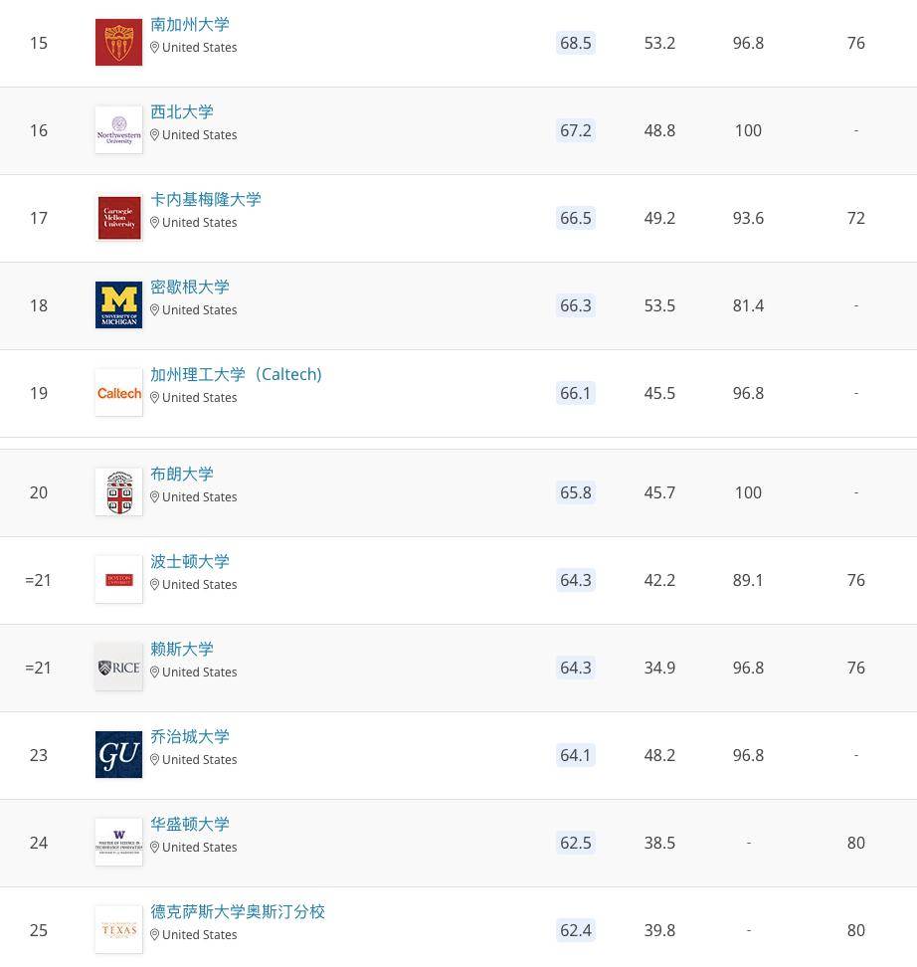This screenshot has width=917, height=967.
Task: Click the 66.3 score next to 密歇根大学
Action: point(575,305)
